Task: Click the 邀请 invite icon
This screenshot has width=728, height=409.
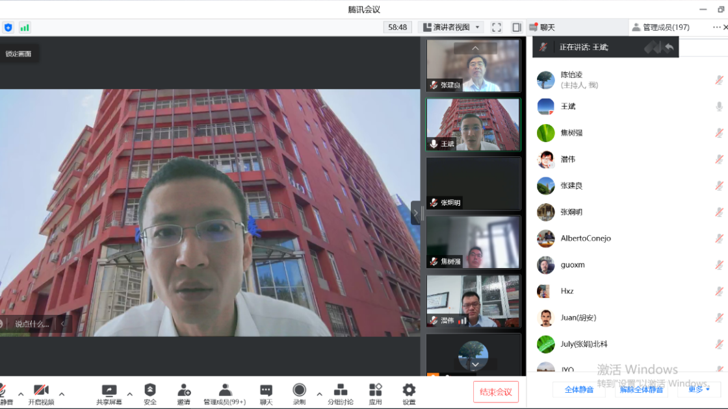Action: tap(184, 390)
